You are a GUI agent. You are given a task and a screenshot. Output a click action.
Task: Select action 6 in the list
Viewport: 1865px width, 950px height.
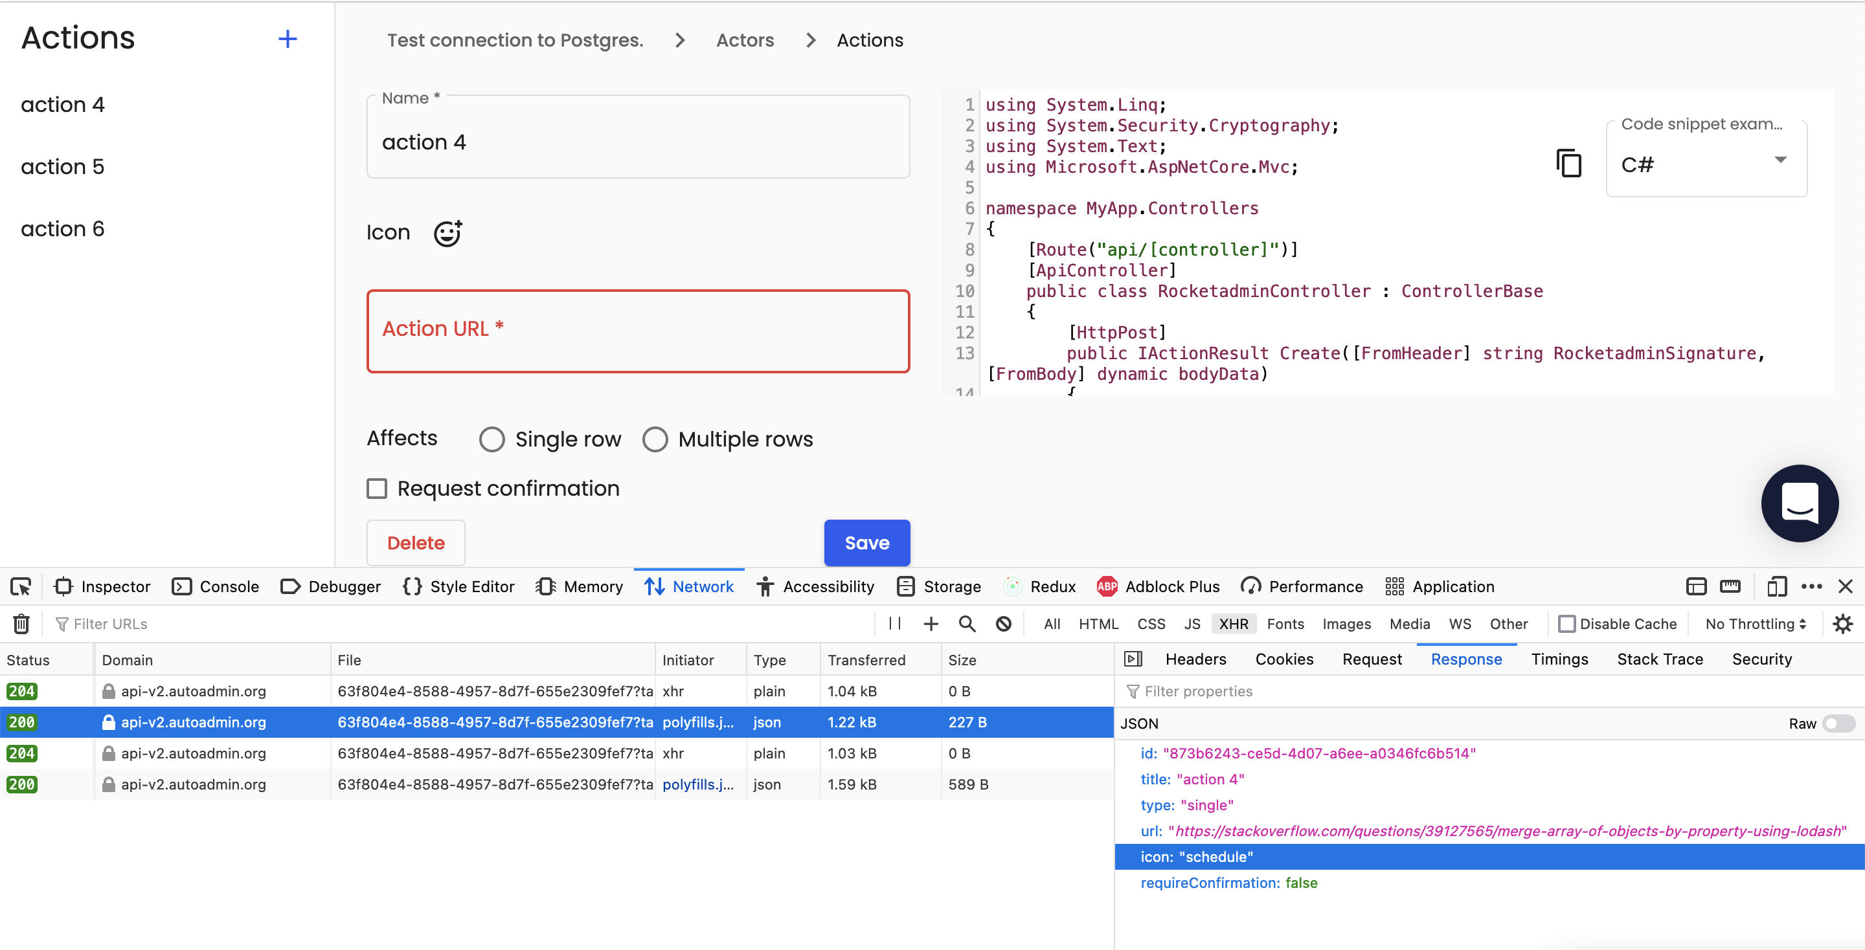click(63, 228)
